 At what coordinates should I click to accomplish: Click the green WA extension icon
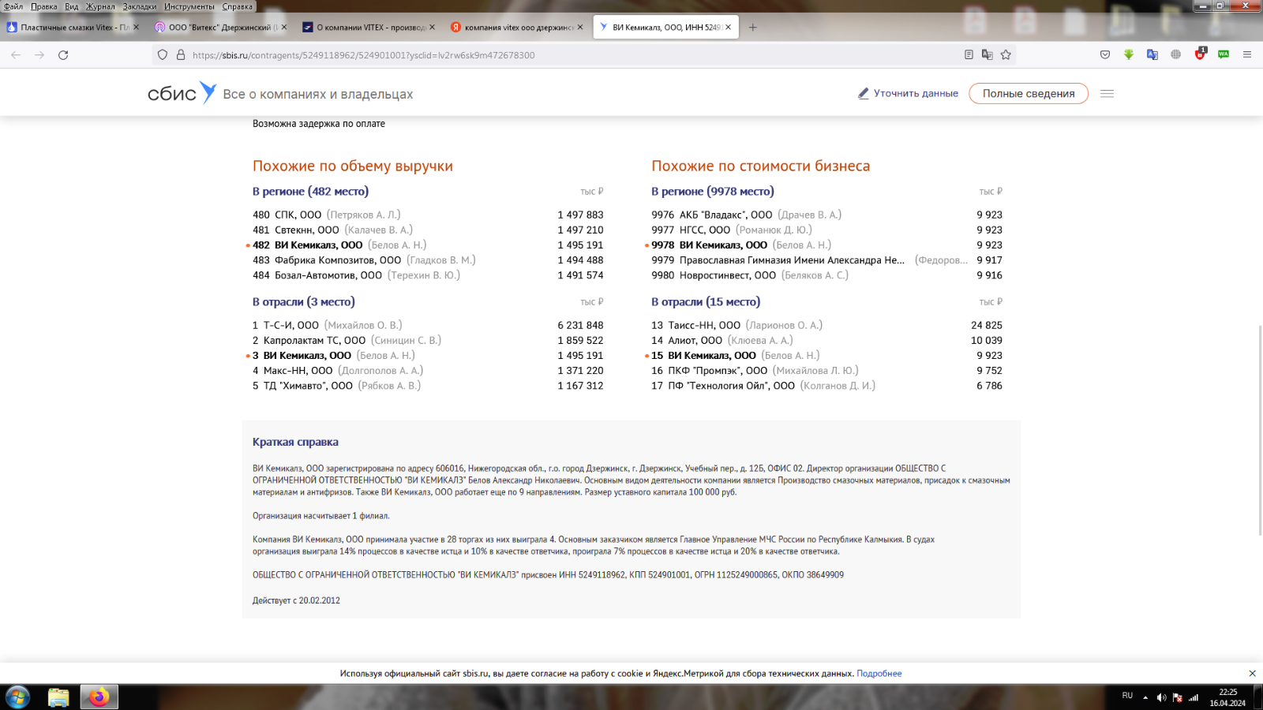[x=1224, y=55]
